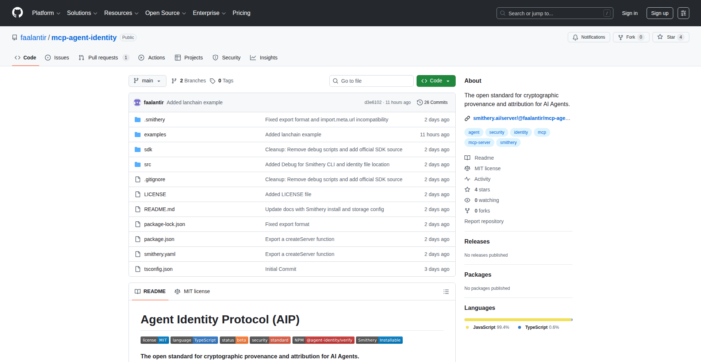Switch to the Pull requests tab
This screenshot has height=362, width=701.
click(103, 58)
